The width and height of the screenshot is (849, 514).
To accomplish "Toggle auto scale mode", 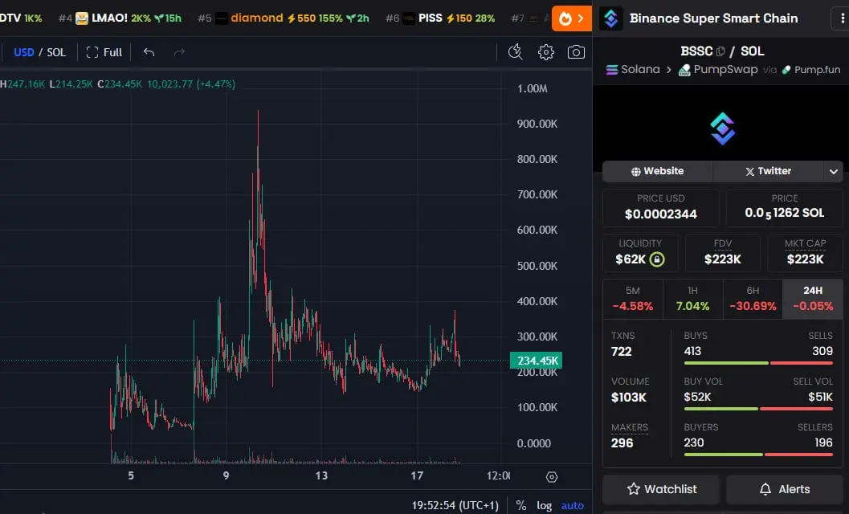I will (x=573, y=505).
